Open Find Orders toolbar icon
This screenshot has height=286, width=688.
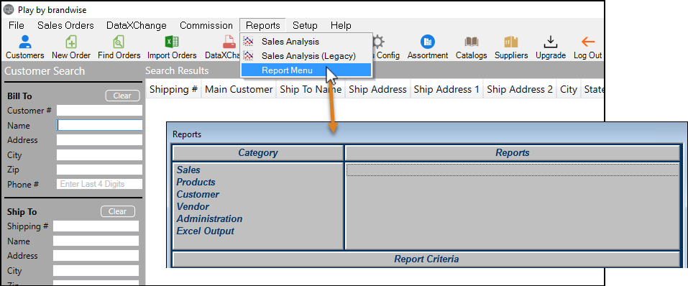coord(119,42)
